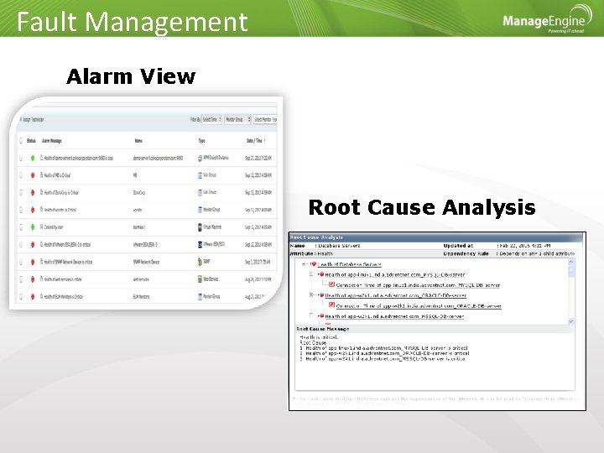
Task: Check the box for Cleared By User row
Action: [x=21, y=227]
